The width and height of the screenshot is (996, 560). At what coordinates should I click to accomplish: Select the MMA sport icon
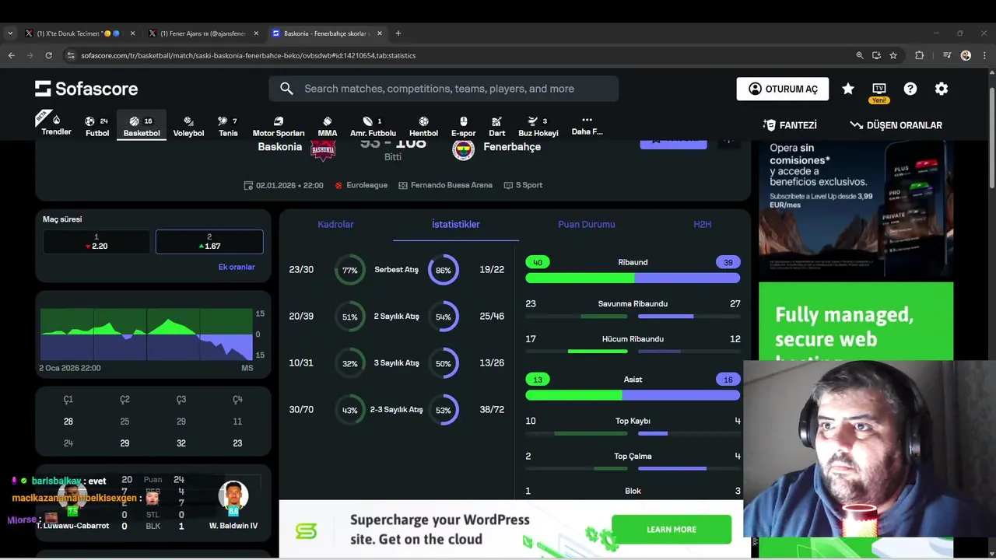(x=328, y=126)
